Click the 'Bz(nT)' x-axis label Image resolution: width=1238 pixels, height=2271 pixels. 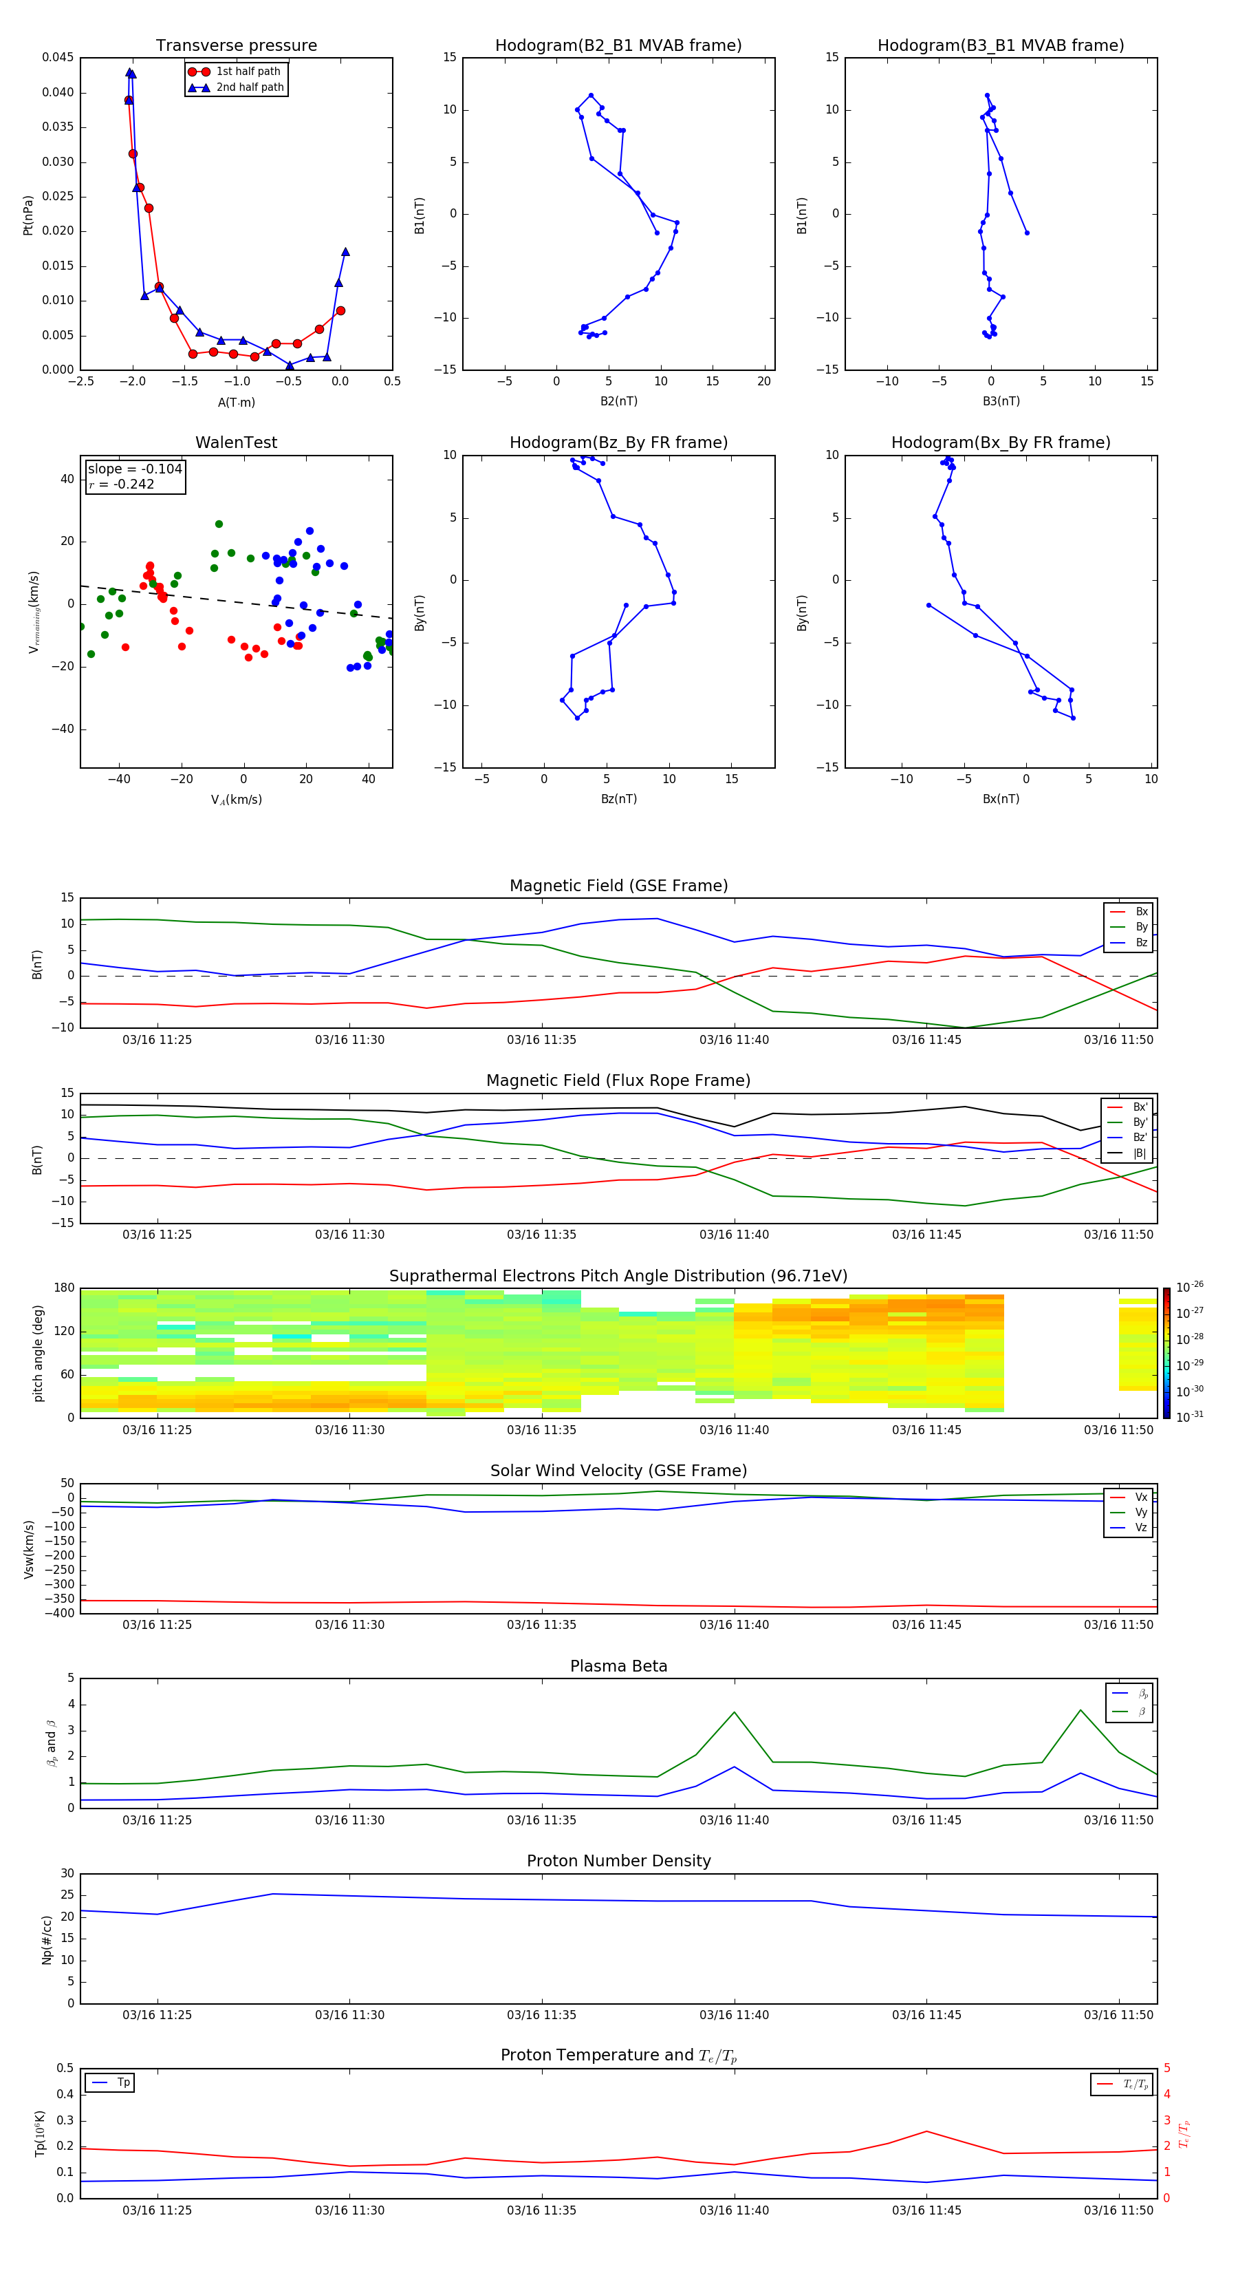(618, 799)
